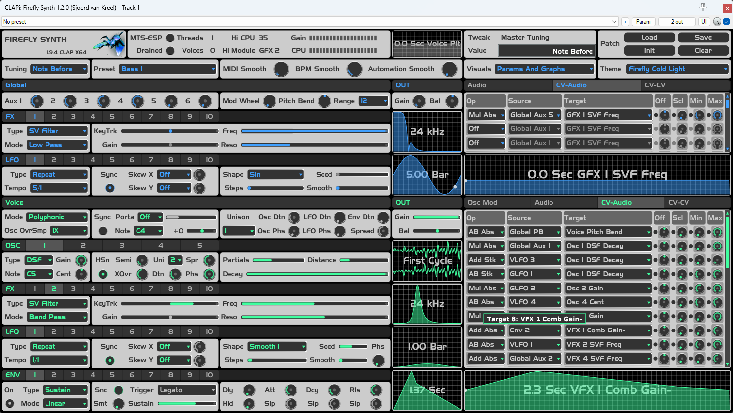This screenshot has width=733, height=413.
Task: Adjust the ENV Sustain slider
Action: [x=187, y=404]
